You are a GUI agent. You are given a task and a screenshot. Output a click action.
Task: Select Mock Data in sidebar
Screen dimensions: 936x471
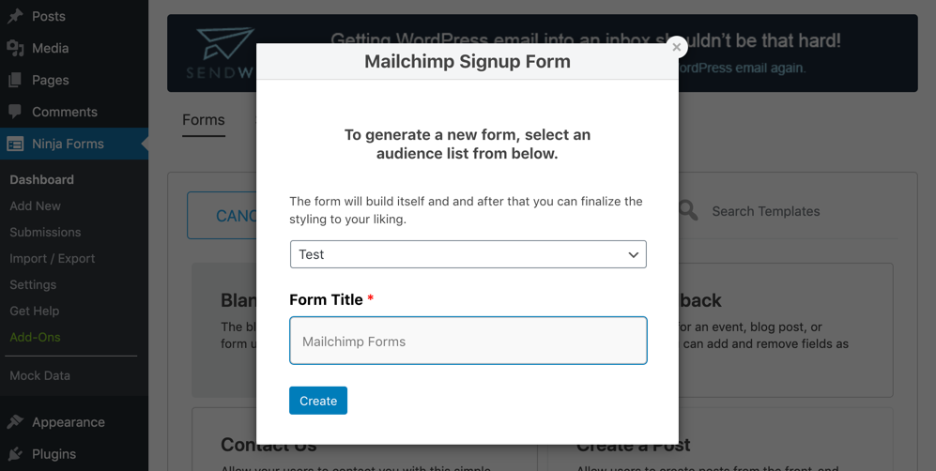point(39,375)
